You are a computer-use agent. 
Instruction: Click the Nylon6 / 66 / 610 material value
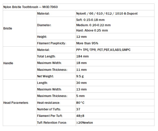[107, 14]
